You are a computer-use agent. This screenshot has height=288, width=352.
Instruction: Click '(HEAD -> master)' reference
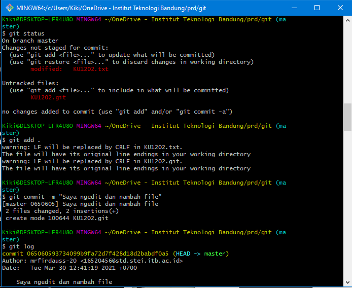[x=201, y=254]
